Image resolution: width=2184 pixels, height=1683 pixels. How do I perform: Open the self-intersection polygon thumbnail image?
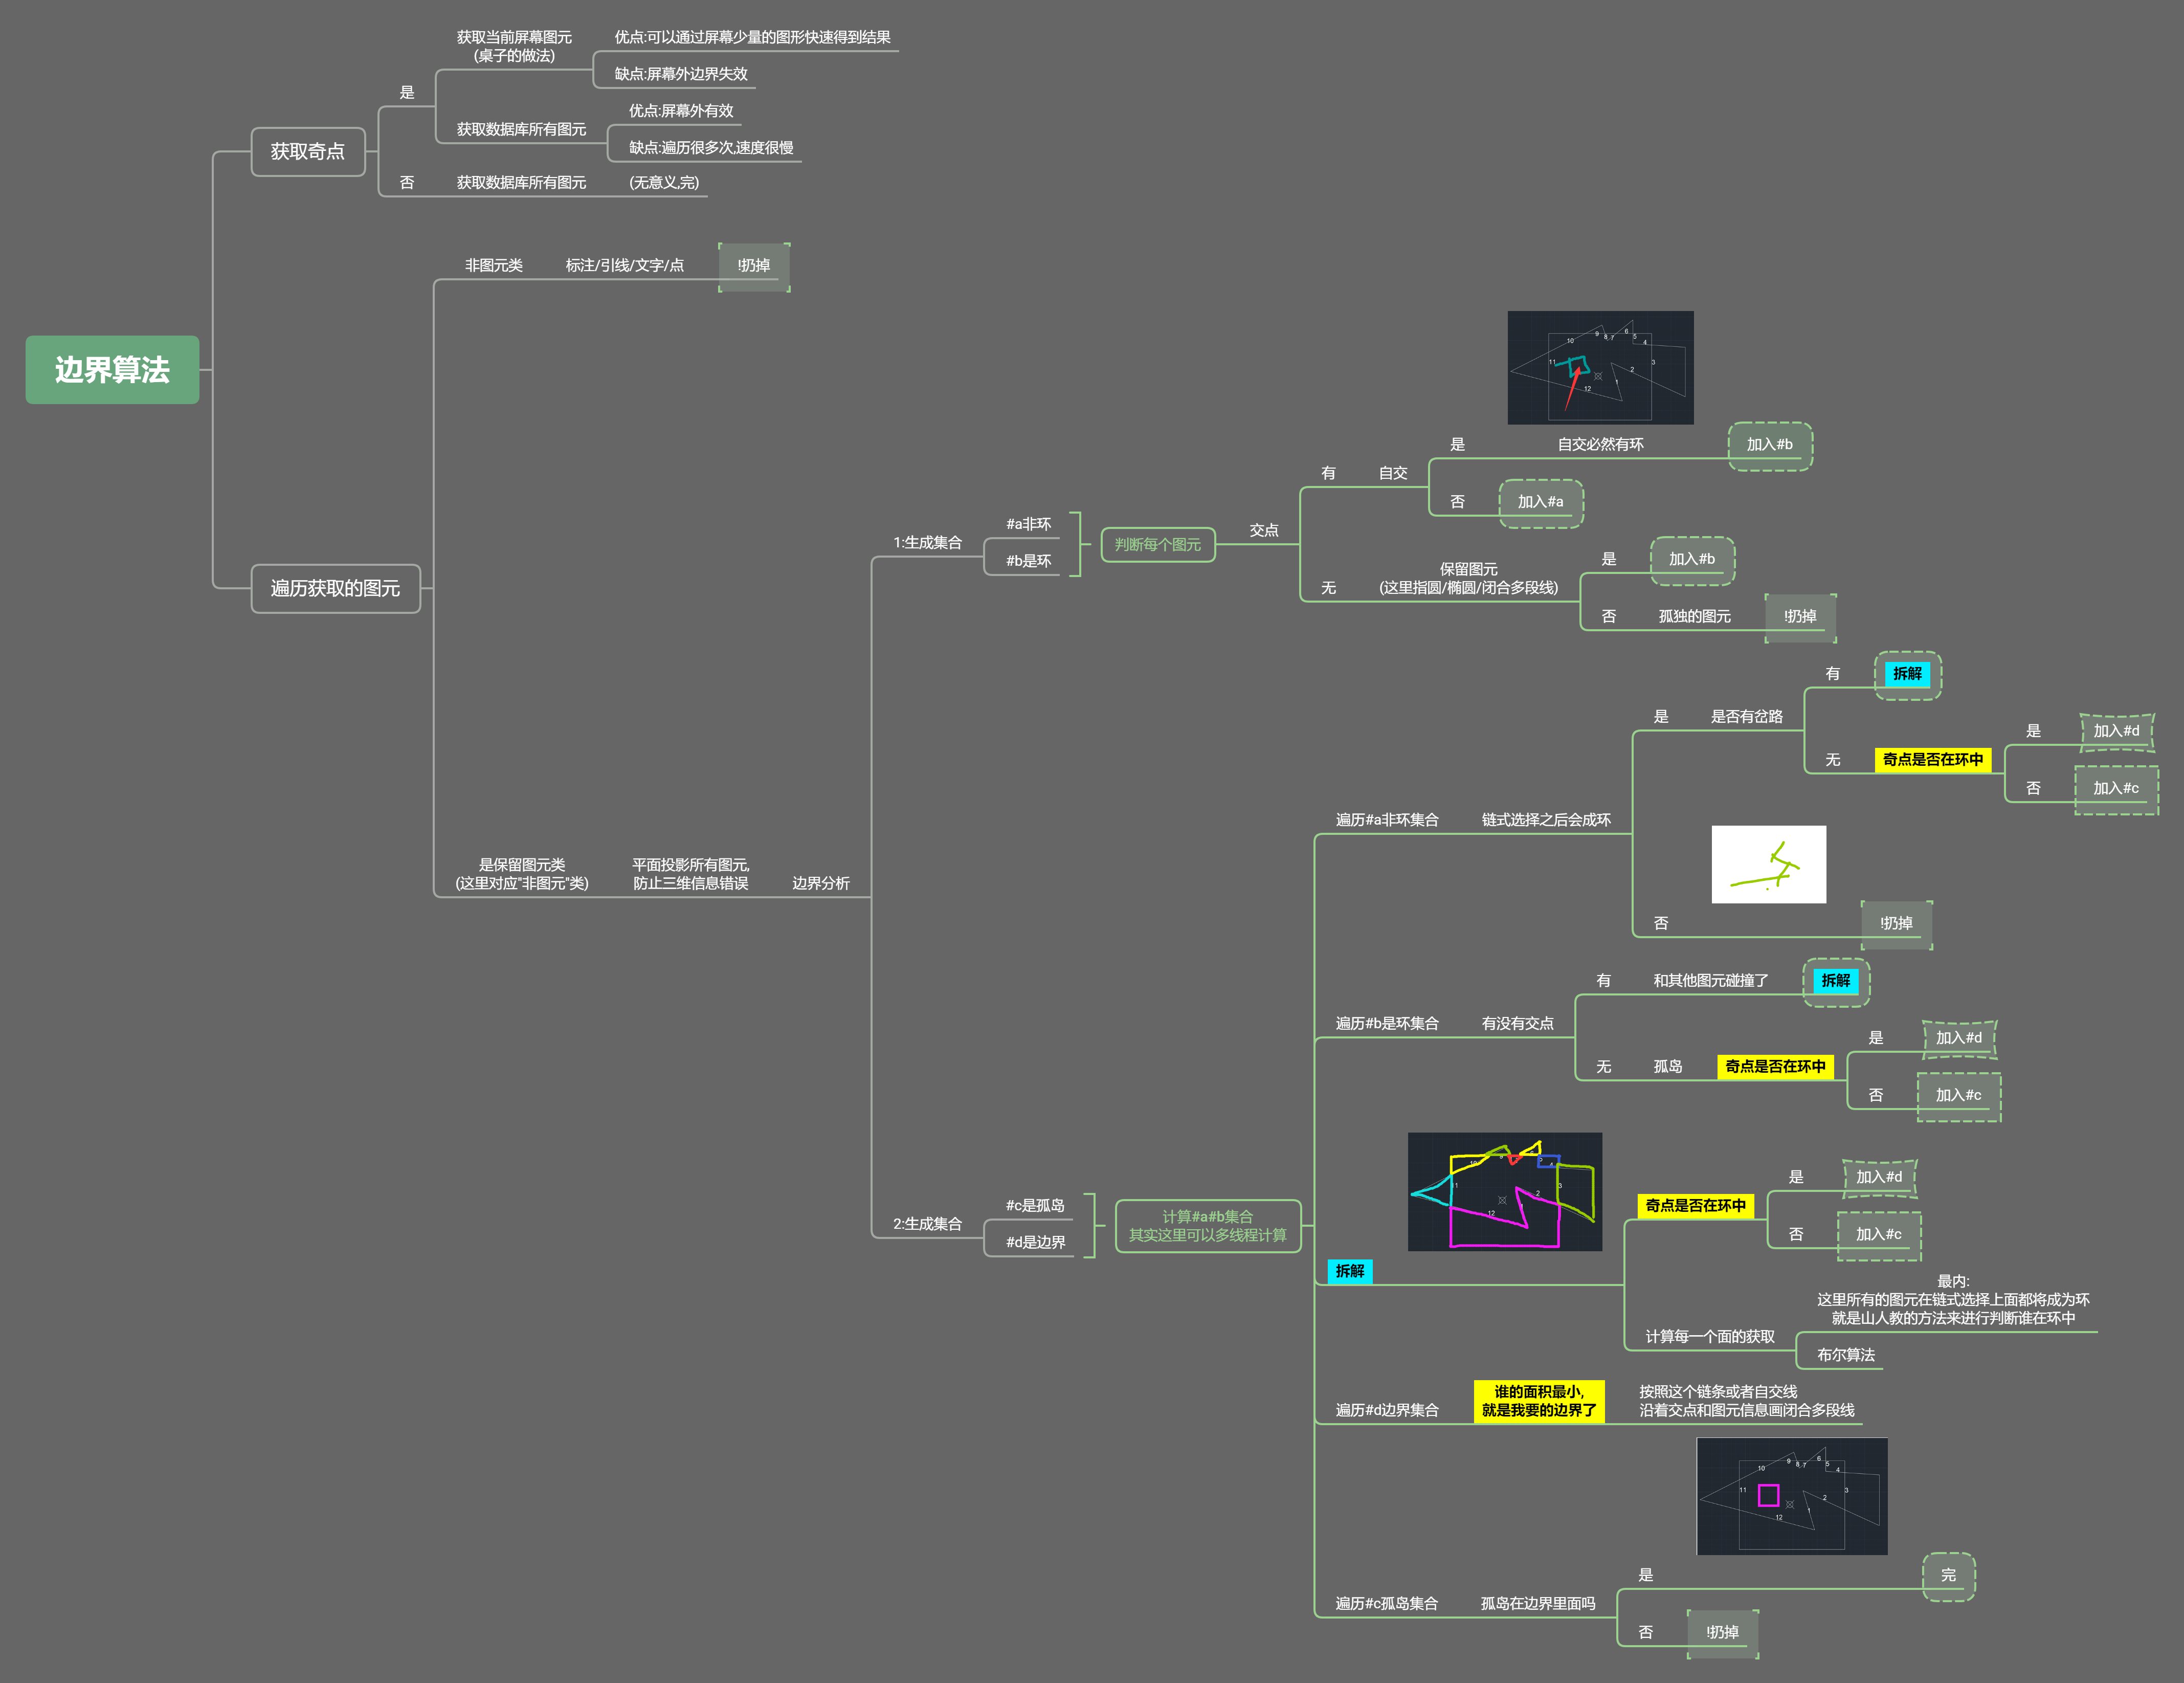(x=1600, y=367)
